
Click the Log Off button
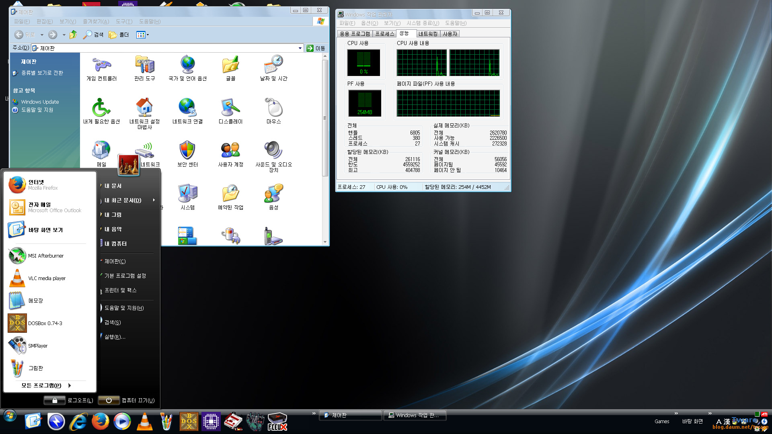click(55, 400)
